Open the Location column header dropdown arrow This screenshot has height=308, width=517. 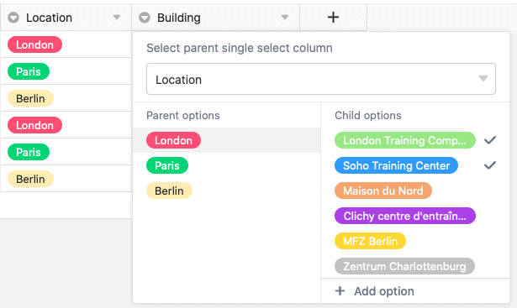pos(117,17)
